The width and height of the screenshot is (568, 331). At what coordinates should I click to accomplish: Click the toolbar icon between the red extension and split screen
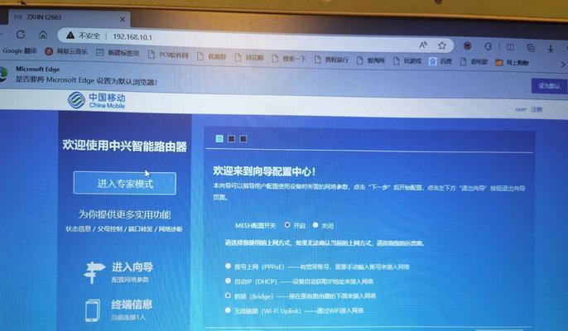pos(488,46)
